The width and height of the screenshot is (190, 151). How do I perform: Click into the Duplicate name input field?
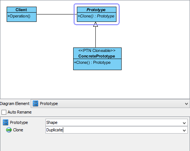click(113, 130)
